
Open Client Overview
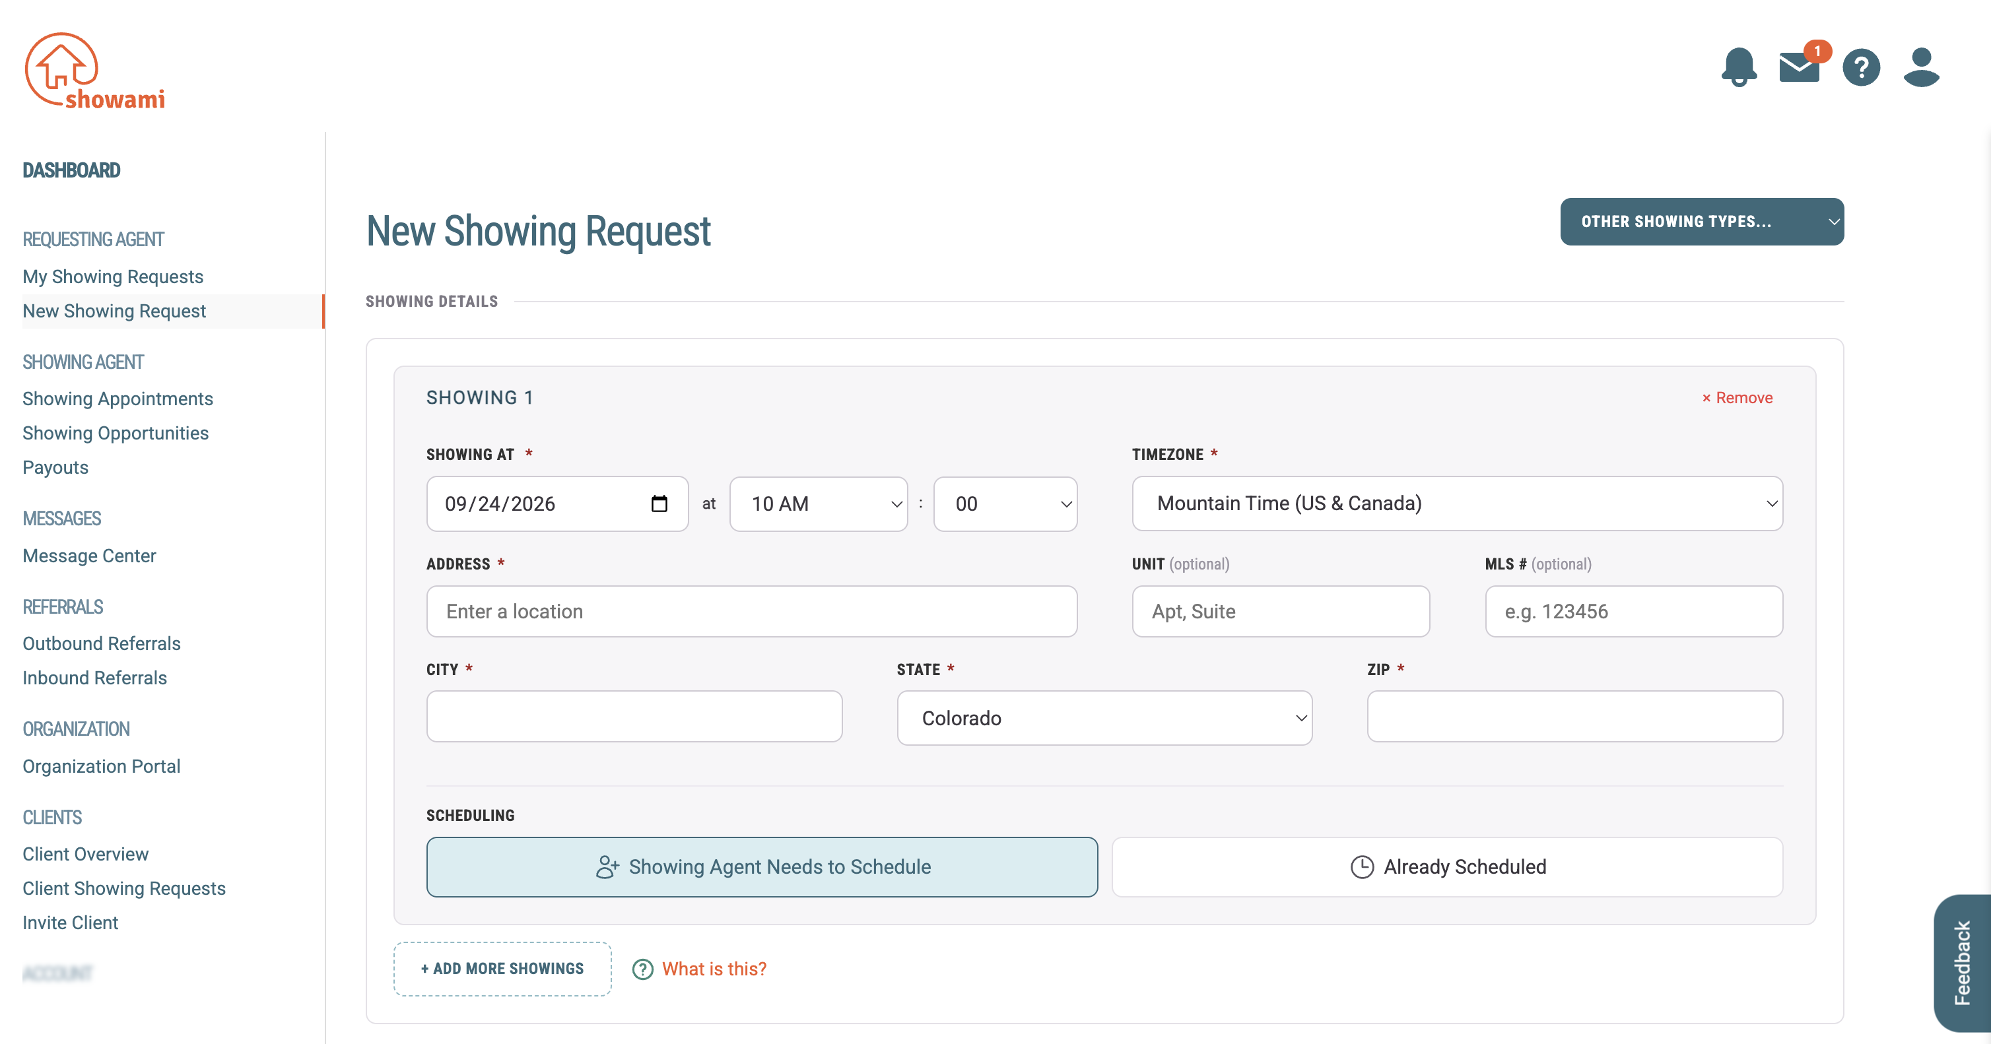tap(85, 854)
